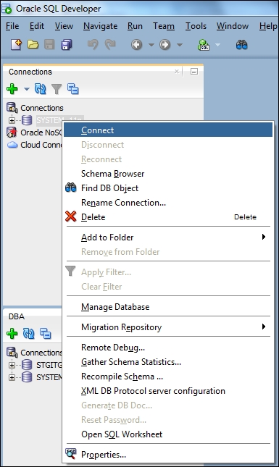
Task: Expand the STGITG node in the DBA panel
Action: (12, 365)
